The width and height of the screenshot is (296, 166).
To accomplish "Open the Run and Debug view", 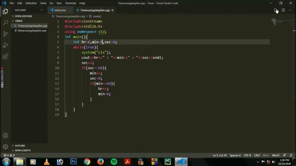I will pos(5,45).
